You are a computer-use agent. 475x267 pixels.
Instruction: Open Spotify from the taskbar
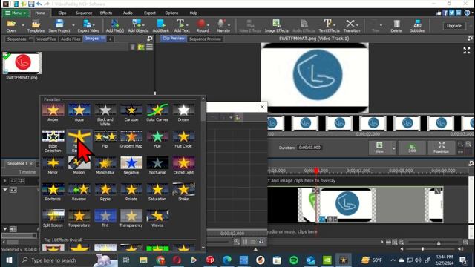(294, 260)
